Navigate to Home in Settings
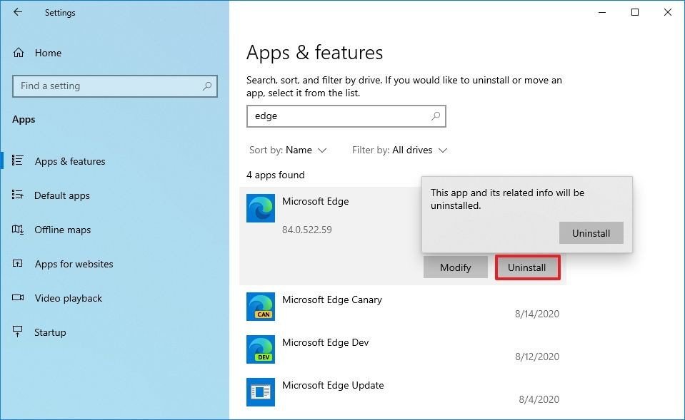The height and width of the screenshot is (420, 685). point(47,53)
